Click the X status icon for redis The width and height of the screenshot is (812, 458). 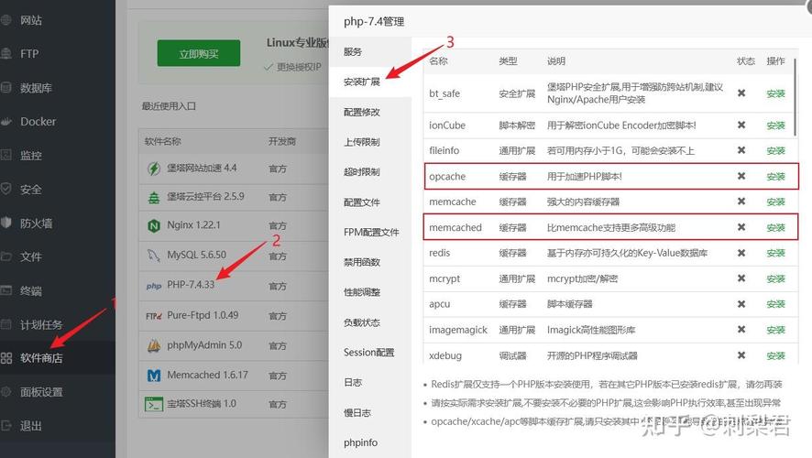[741, 253]
